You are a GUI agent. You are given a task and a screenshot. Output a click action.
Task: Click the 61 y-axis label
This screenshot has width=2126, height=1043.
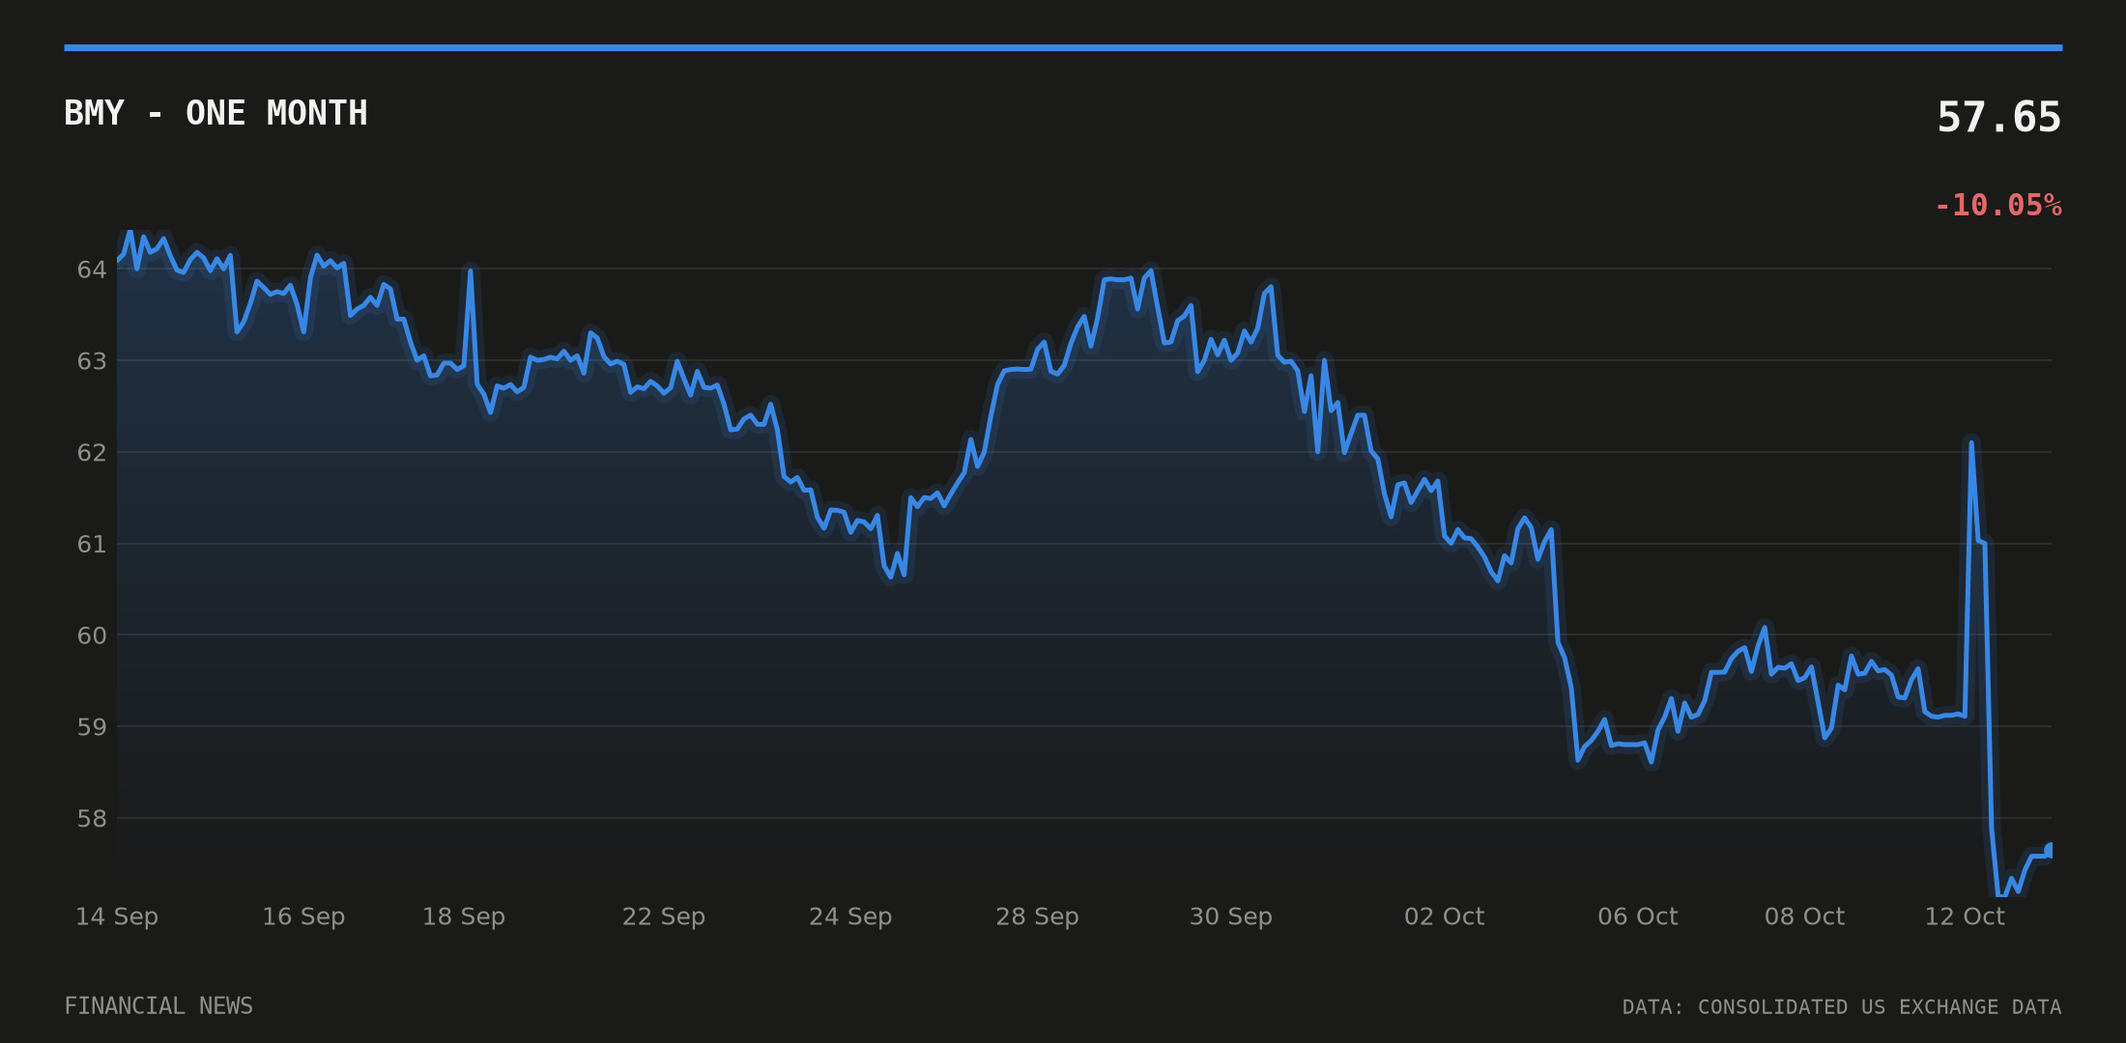(x=92, y=545)
